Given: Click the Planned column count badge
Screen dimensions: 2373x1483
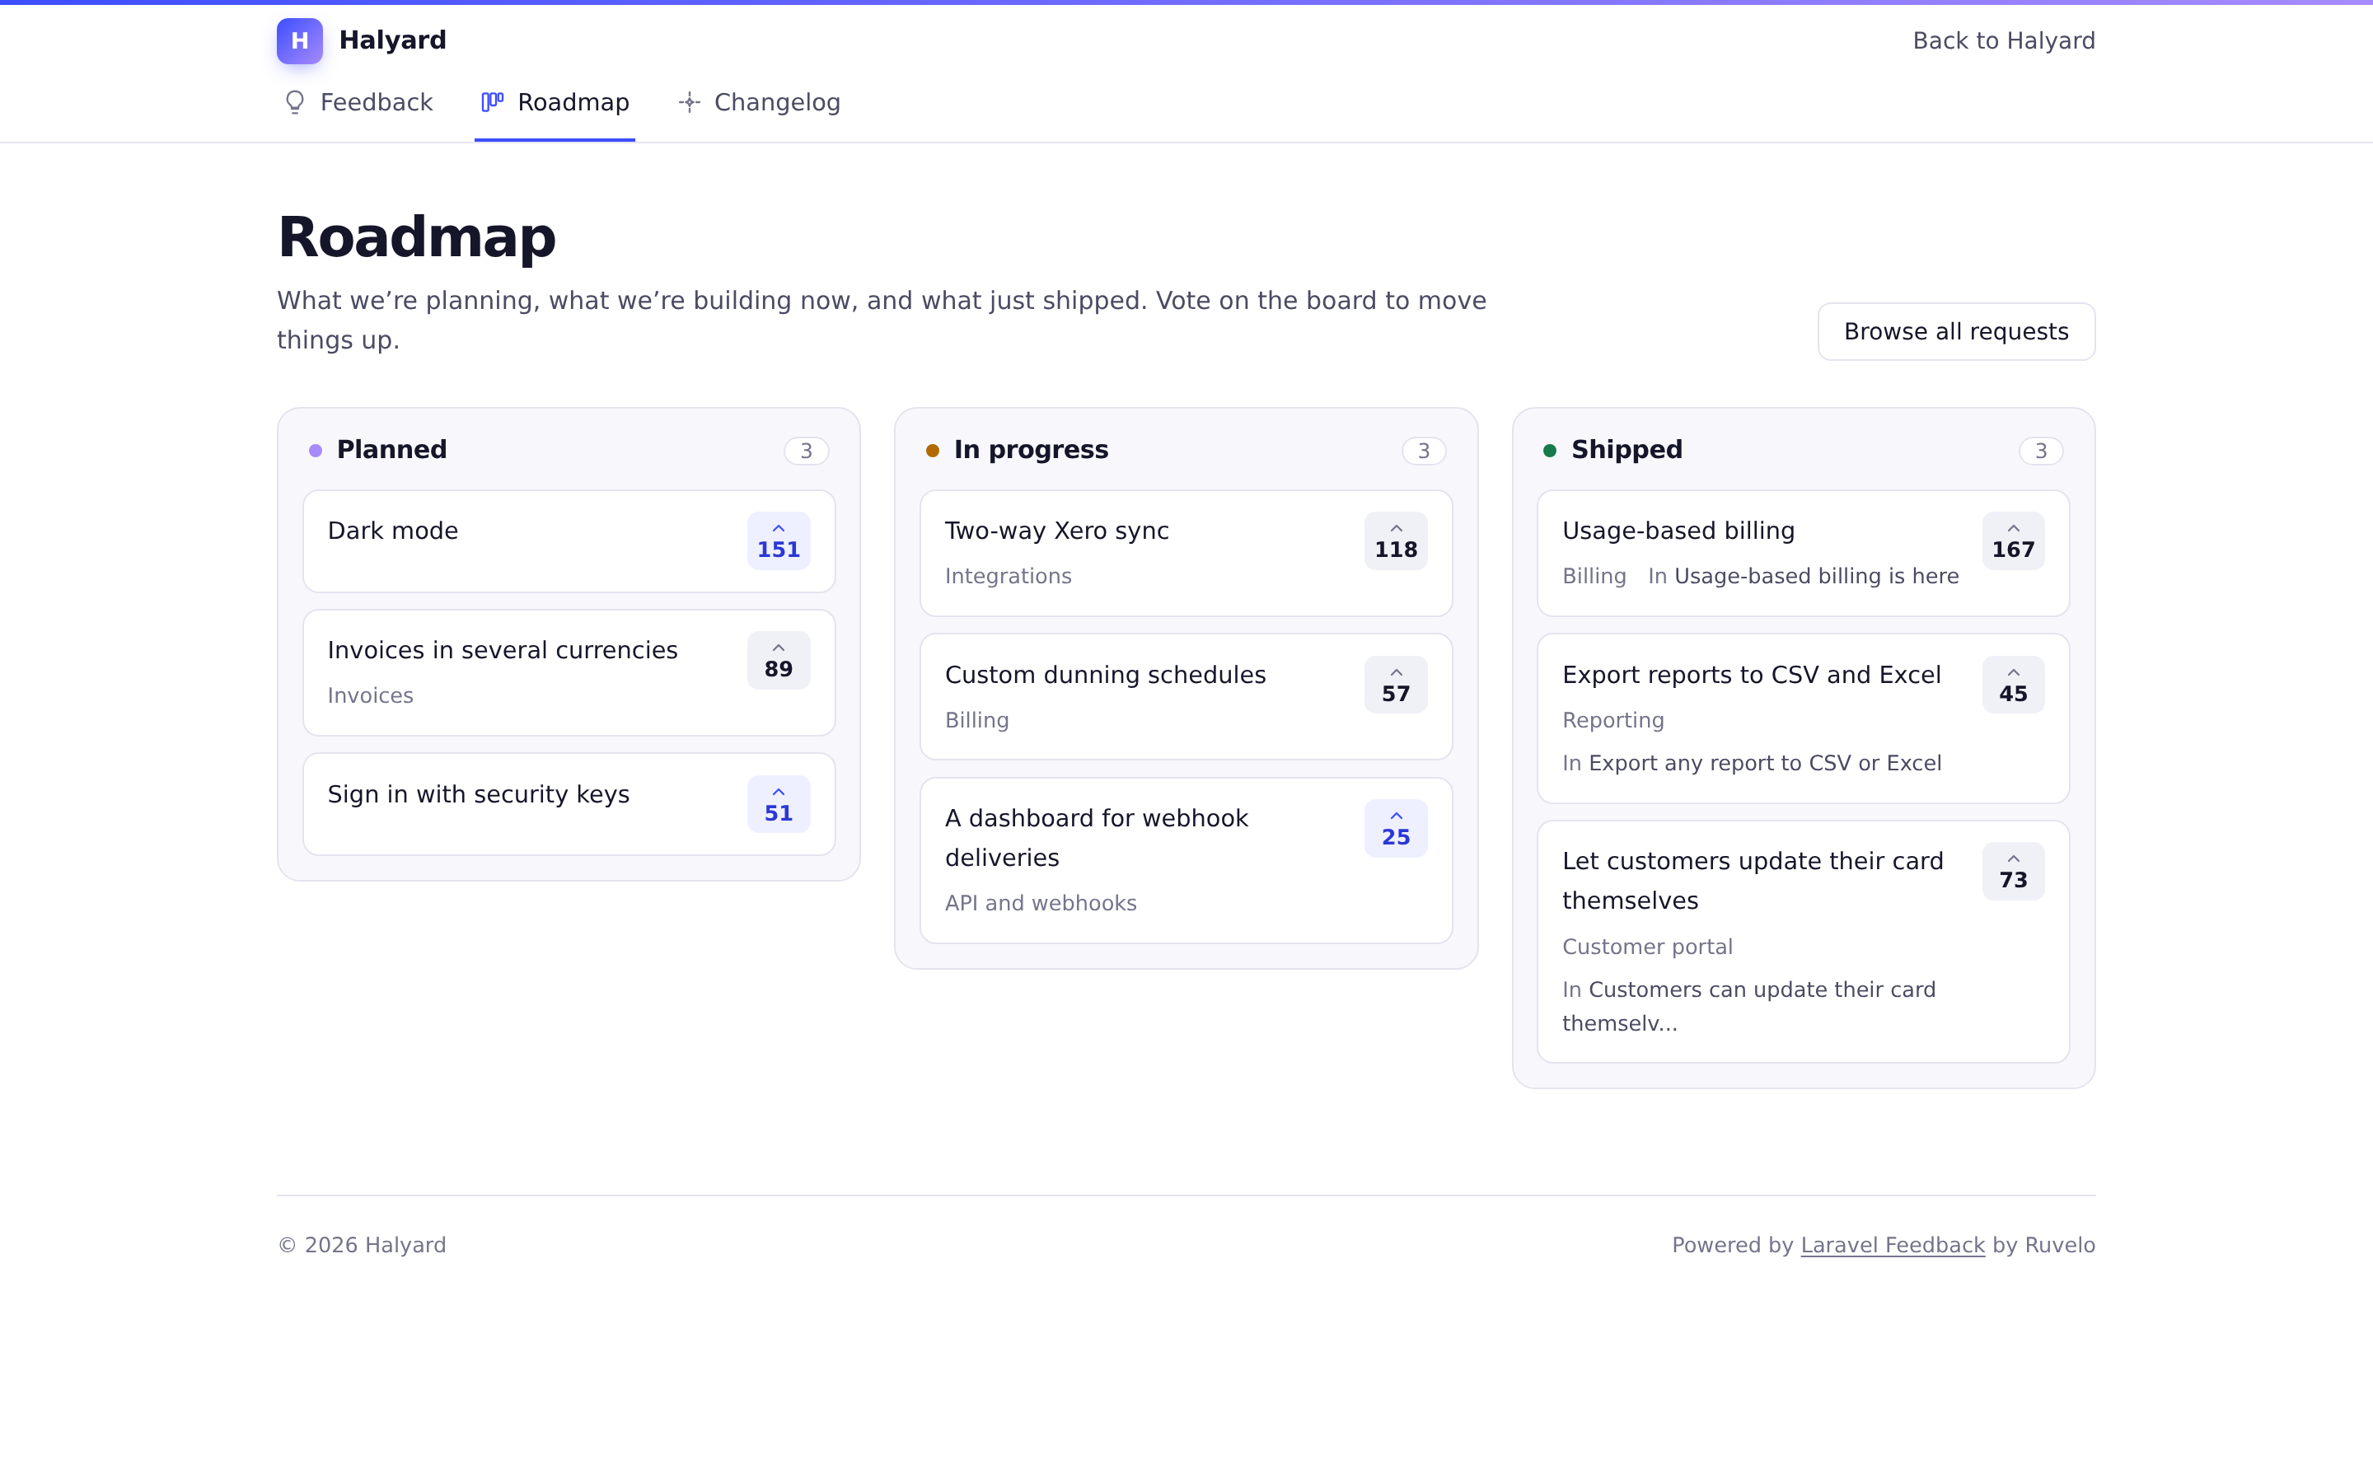Looking at the screenshot, I should pyautogui.click(x=806, y=451).
